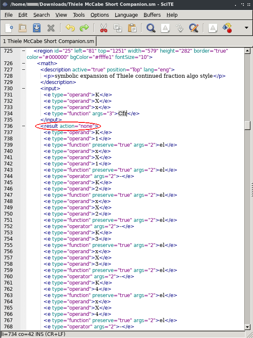The image size is (253, 338).
Task: Expand the toolbar overflow arrow
Action: [246, 28]
